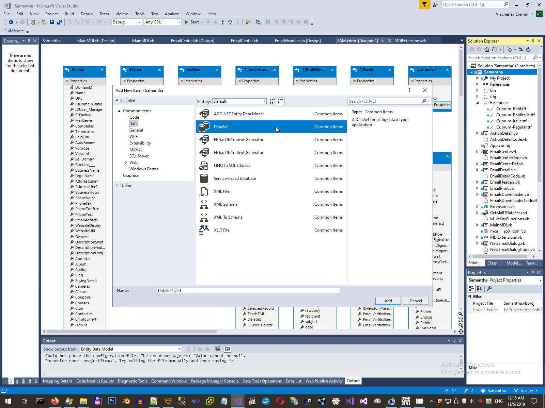Image resolution: width=545 pixels, height=408 pixels.
Task: Toggle Categorized view in Properties panel
Action: [471, 289]
